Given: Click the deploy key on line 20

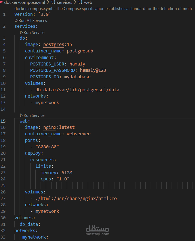Looking at the screenshot, I should tap(33, 153).
